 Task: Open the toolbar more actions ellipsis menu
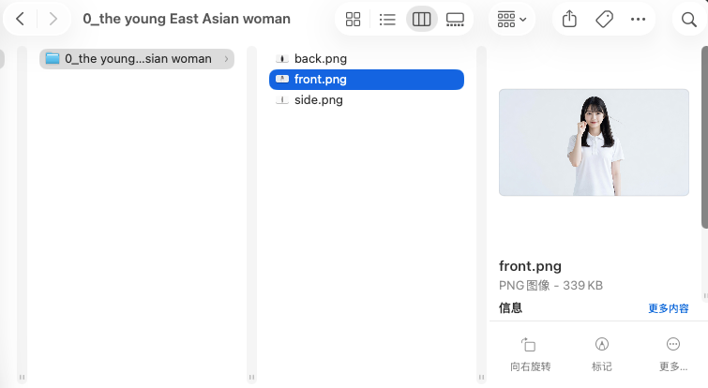[x=638, y=20]
